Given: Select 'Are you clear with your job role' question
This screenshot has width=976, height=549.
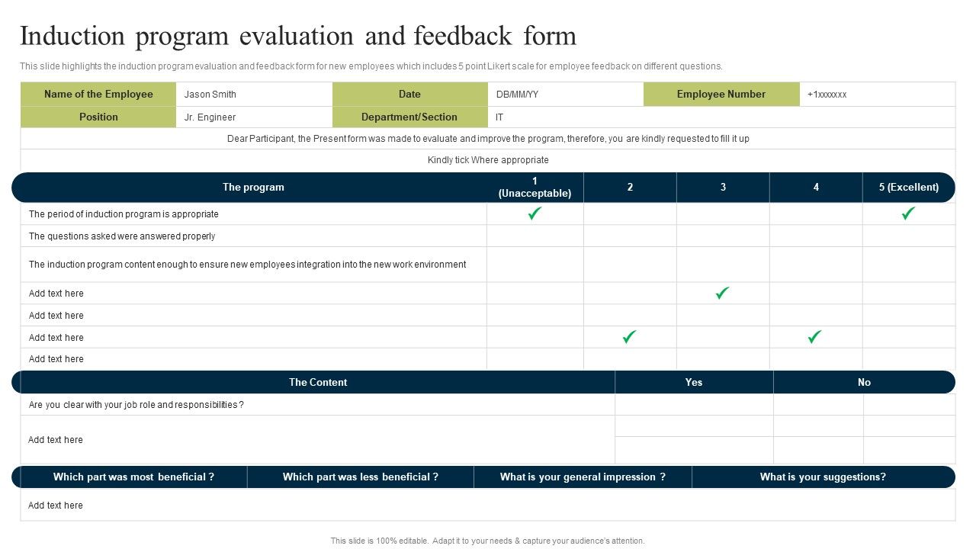Looking at the screenshot, I should pos(136,405).
